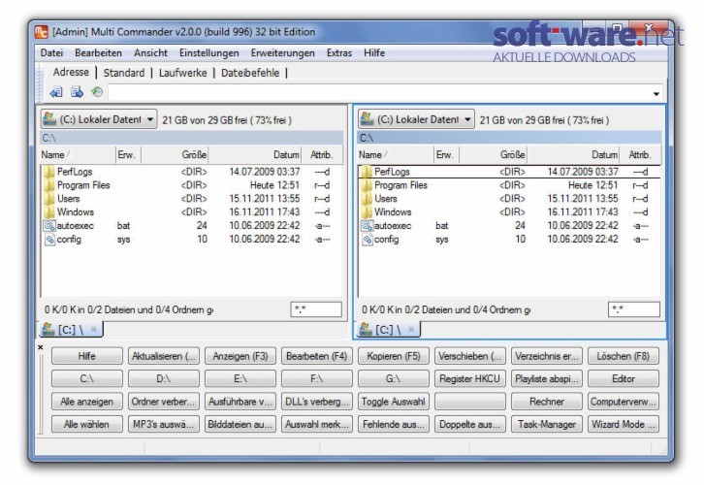Click the Bearbeiten (F4) button
This screenshot has width=704, height=485.
pos(316,356)
